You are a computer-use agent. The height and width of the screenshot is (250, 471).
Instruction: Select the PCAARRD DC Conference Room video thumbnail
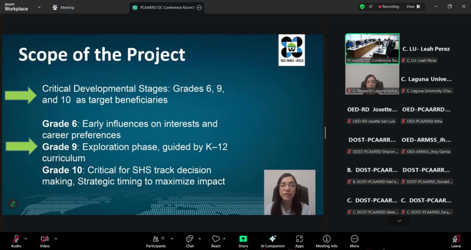372,48
